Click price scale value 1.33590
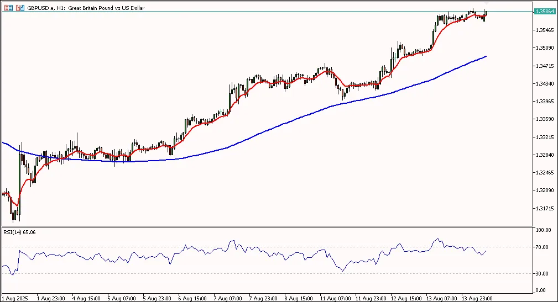Viewport: 558px width, 302px height. [x=545, y=119]
